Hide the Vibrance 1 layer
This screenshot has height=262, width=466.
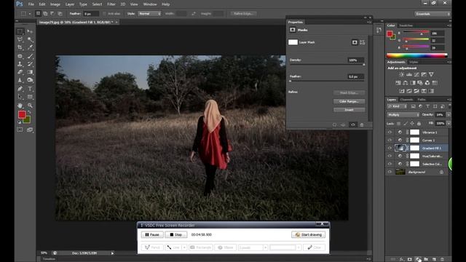click(390, 132)
